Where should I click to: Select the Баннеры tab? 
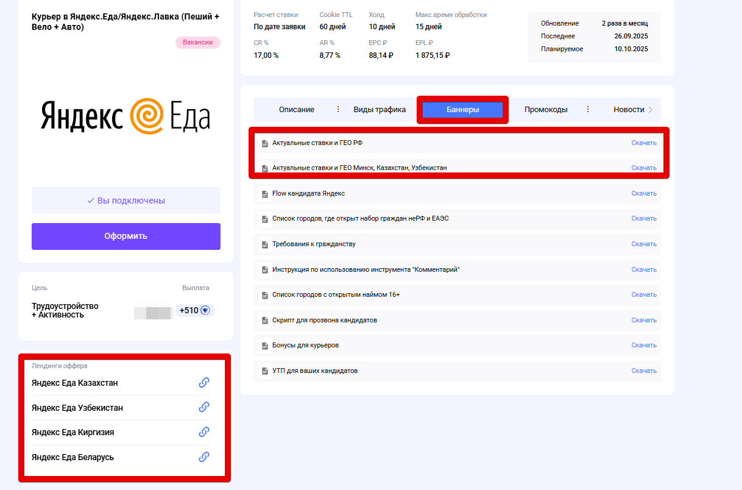coord(462,110)
